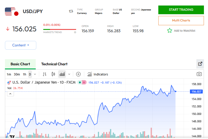Click the swap currency pair arrows icon
The width and height of the screenshot is (208, 139).
click(71, 11)
